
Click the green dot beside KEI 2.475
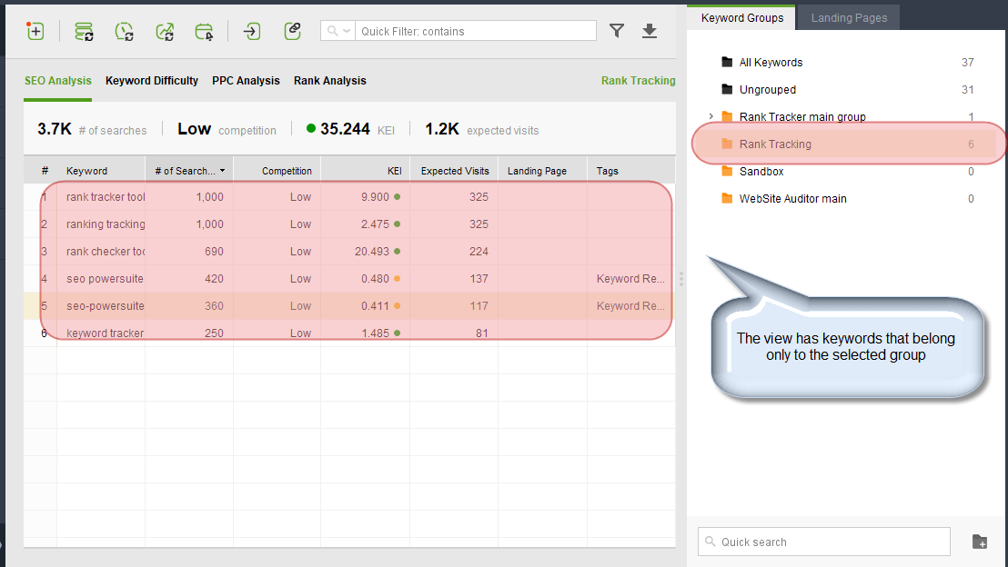pyautogui.click(x=398, y=224)
